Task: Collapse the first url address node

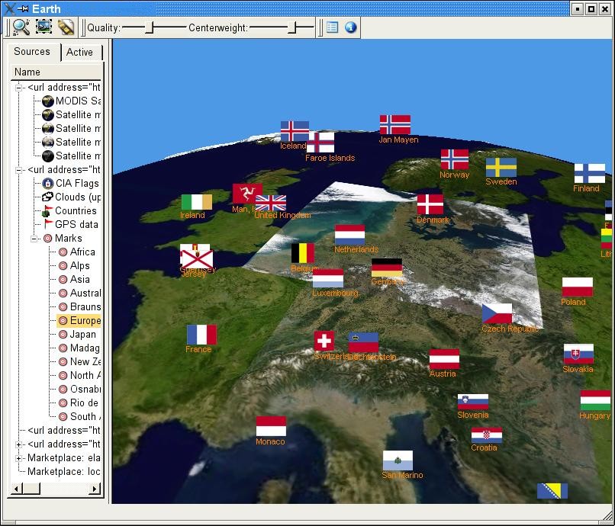Action: [18, 88]
